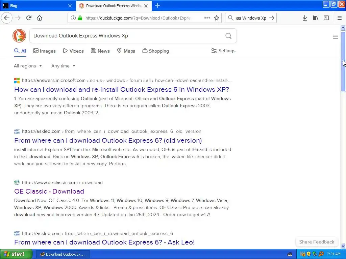The width and height of the screenshot is (346, 259).
Task: Open DuckDuckGo Settings dropdown
Action: click(223, 51)
